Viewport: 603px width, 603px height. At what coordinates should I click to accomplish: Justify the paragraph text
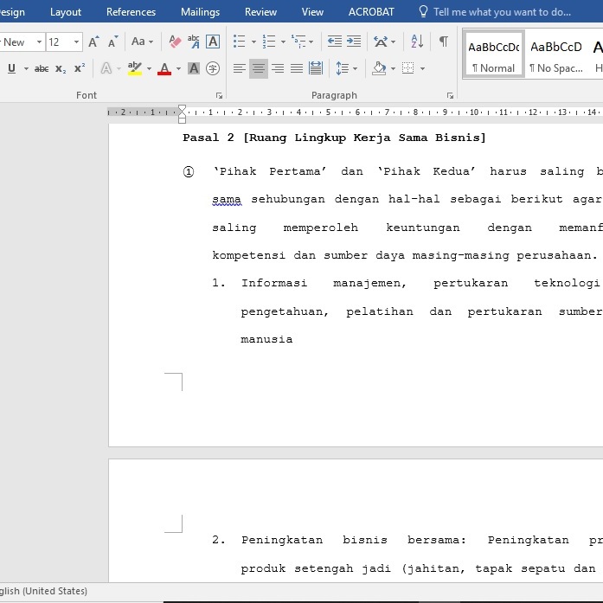(297, 68)
